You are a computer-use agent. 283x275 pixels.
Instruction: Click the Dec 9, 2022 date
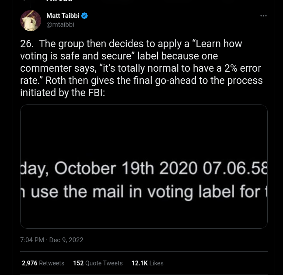point(66,240)
